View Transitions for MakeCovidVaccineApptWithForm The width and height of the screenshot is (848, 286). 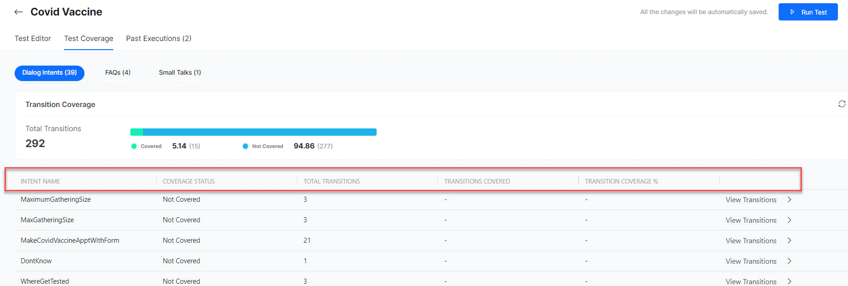(x=751, y=240)
